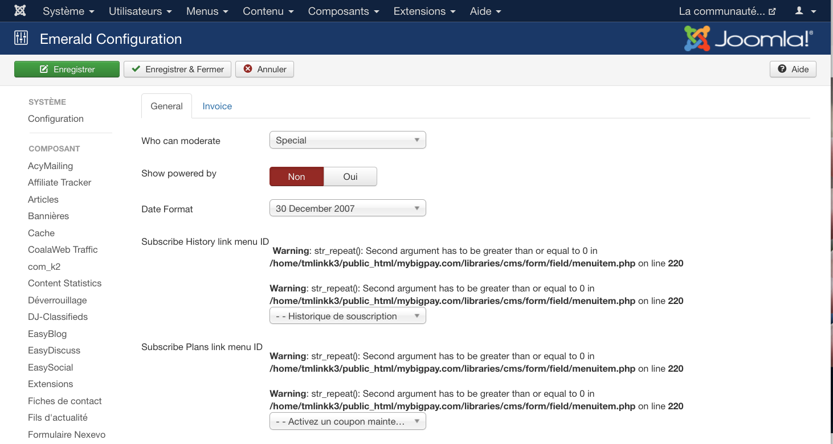Open com_k2 in sidebar
Viewport: 833px width, 444px height.
(x=44, y=266)
